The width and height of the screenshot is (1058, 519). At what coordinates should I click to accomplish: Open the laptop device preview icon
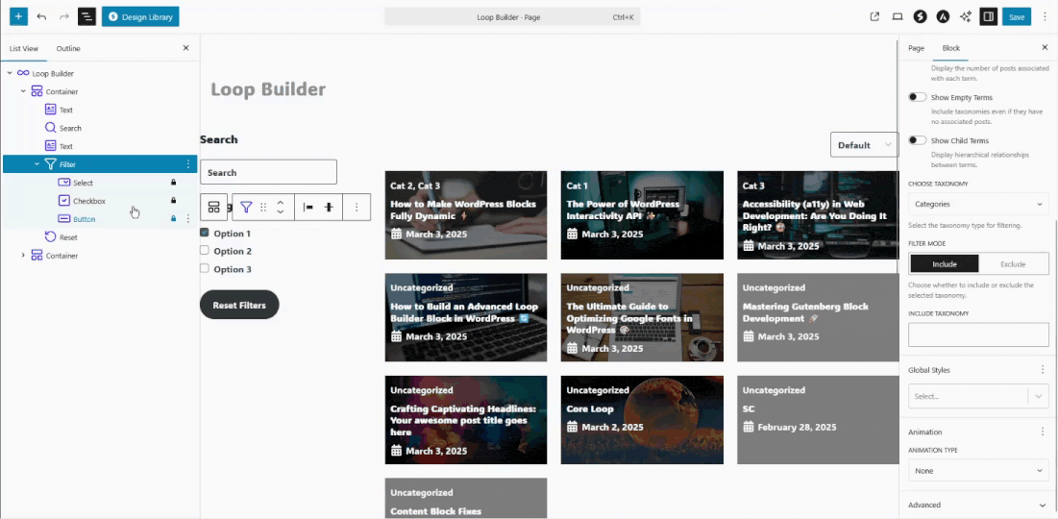pos(898,16)
